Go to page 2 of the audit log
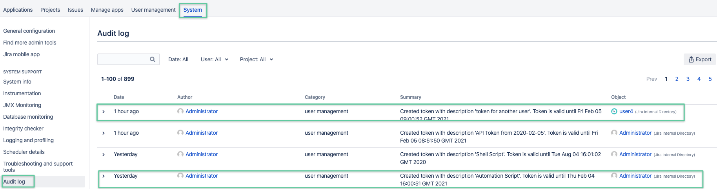The width and height of the screenshot is (717, 189). [677, 79]
